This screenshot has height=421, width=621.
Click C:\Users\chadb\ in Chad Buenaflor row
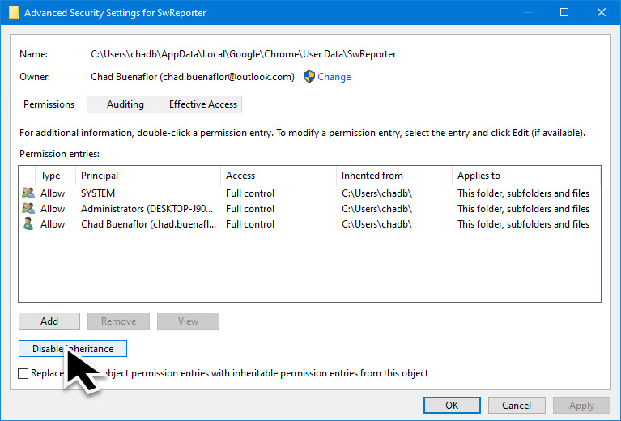coord(376,224)
